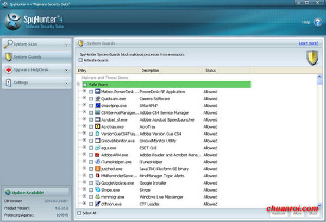Click the VersionCueCS4Tray icon
The height and width of the screenshot is (222, 326).
point(97,134)
